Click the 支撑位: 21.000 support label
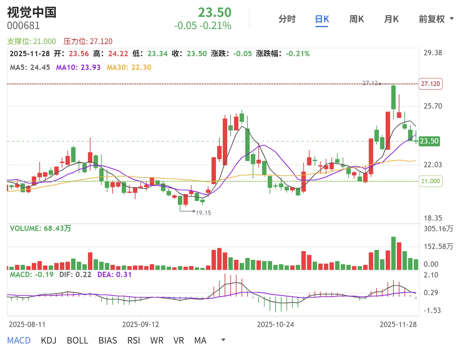This screenshot has width=459, height=346. pos(31,41)
